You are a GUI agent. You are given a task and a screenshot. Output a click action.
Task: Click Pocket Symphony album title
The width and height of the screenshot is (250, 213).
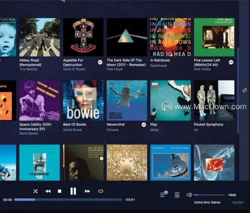(x=208, y=124)
